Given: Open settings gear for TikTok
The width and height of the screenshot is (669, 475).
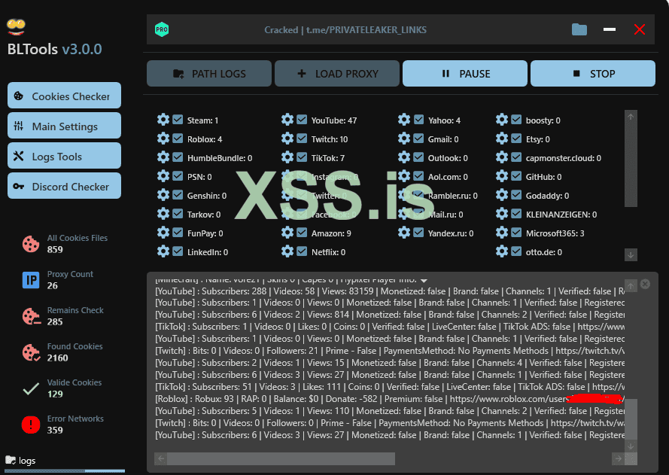Looking at the screenshot, I should [x=287, y=157].
